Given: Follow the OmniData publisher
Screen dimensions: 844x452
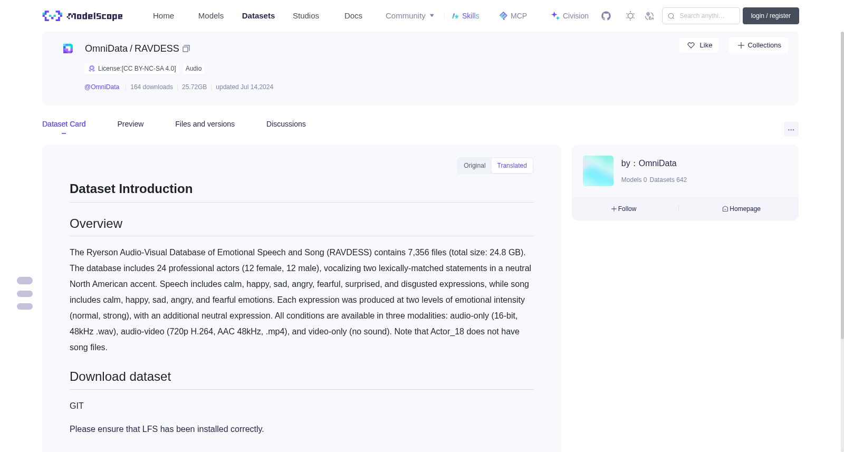Looking at the screenshot, I should click(x=624, y=209).
